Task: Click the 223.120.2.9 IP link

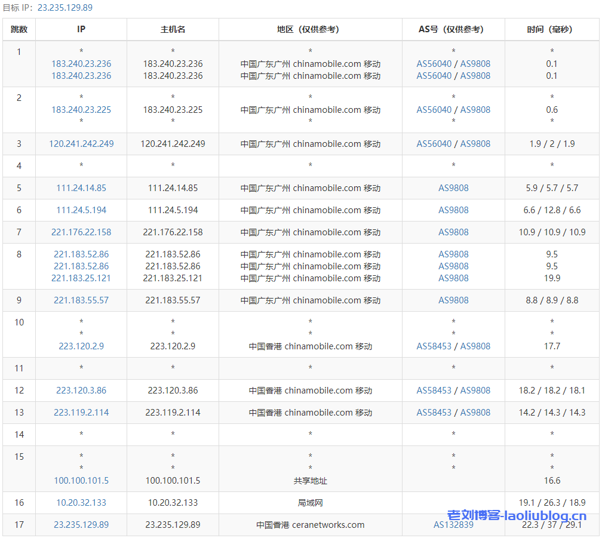Action: [81, 346]
